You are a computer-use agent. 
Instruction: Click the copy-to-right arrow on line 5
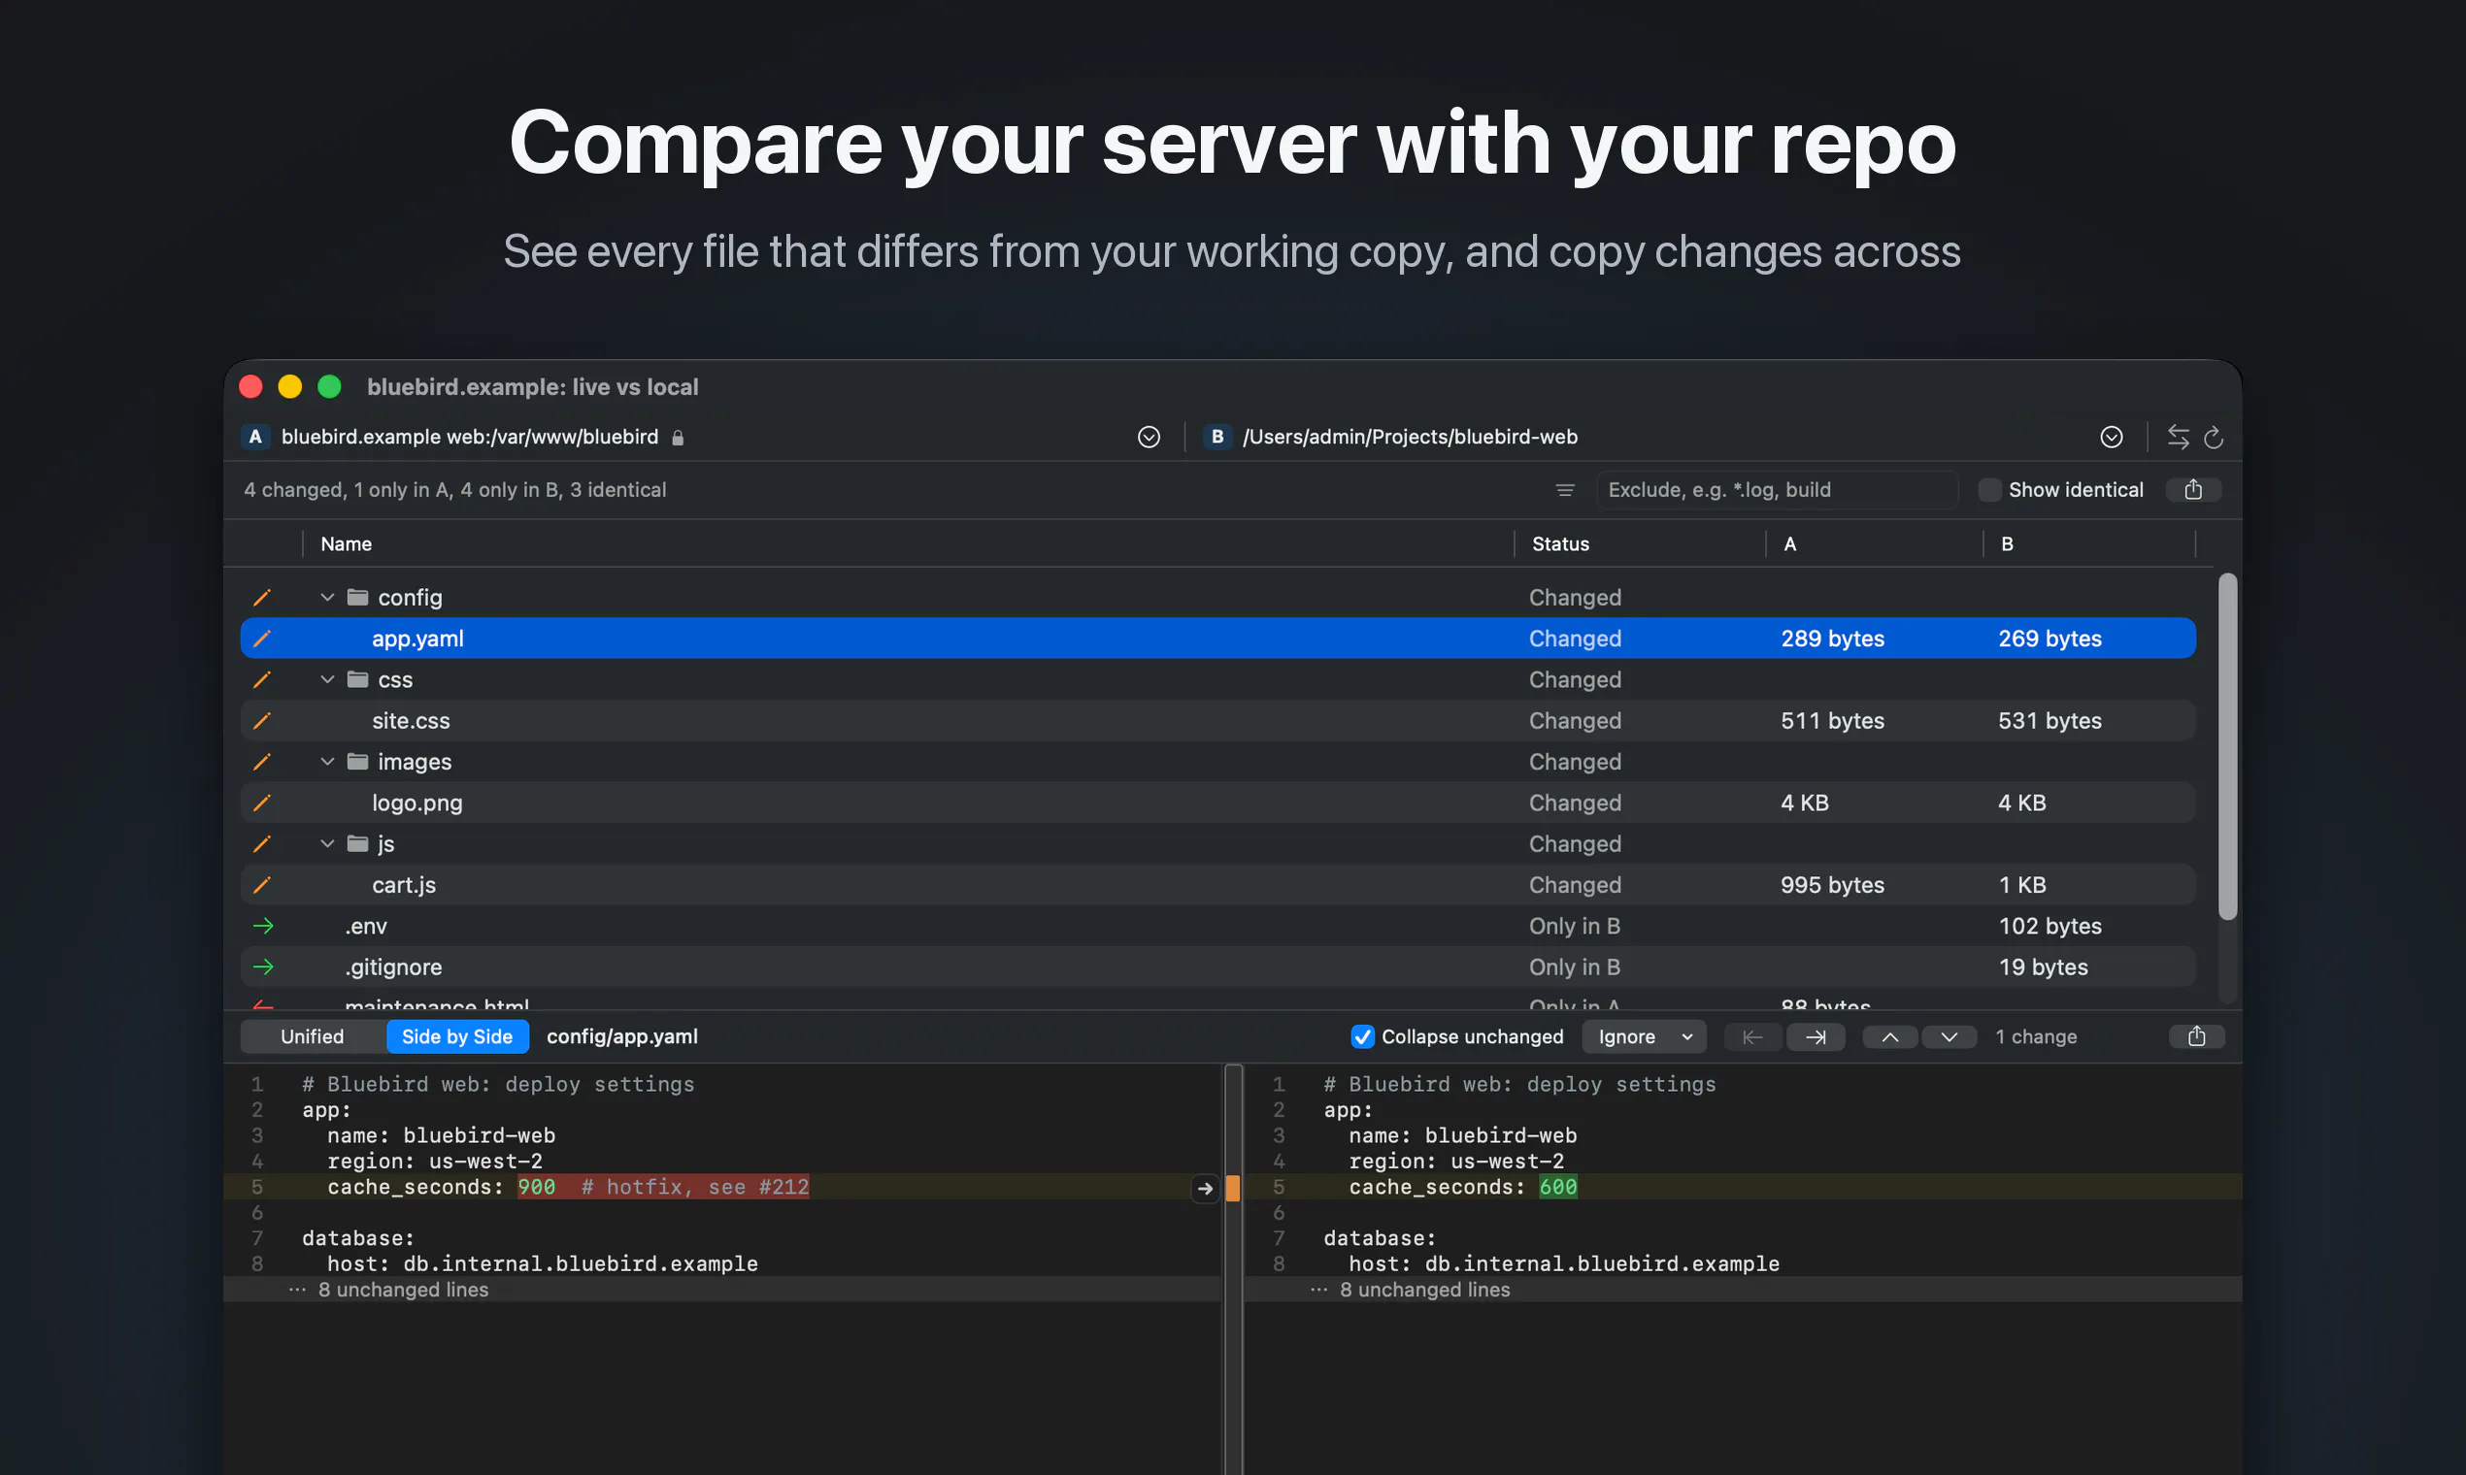tap(1205, 1188)
